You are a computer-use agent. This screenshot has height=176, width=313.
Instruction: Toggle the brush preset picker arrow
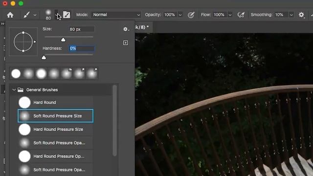pyautogui.click(x=57, y=15)
